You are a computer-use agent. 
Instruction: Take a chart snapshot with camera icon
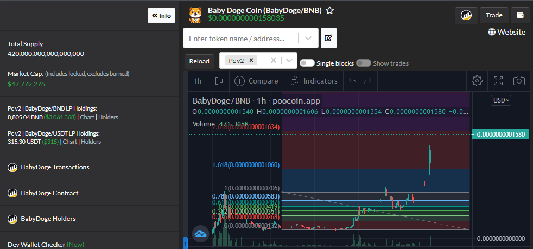coord(519,81)
